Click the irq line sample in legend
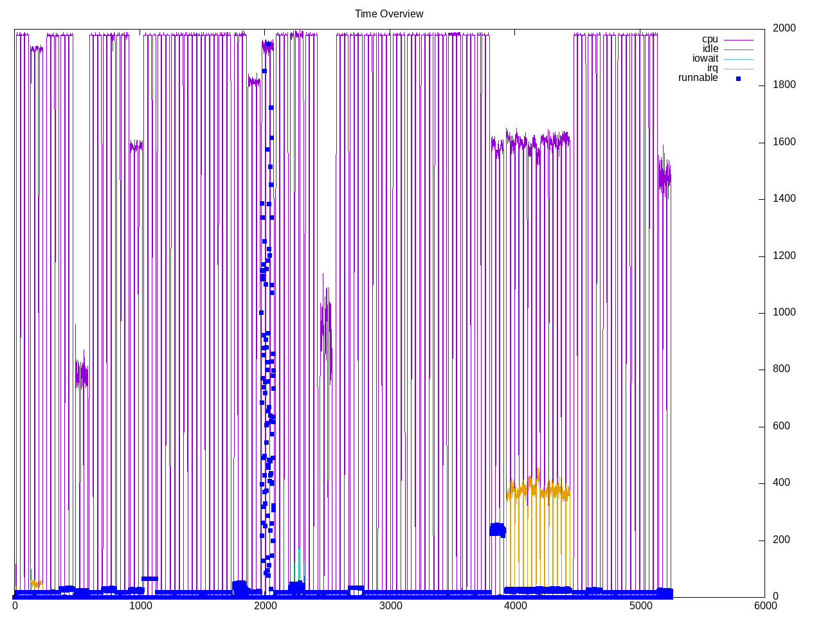This screenshot has width=823, height=617. point(738,69)
